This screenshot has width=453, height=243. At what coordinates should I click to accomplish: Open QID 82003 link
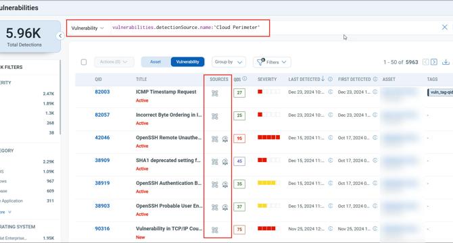pyautogui.click(x=102, y=92)
